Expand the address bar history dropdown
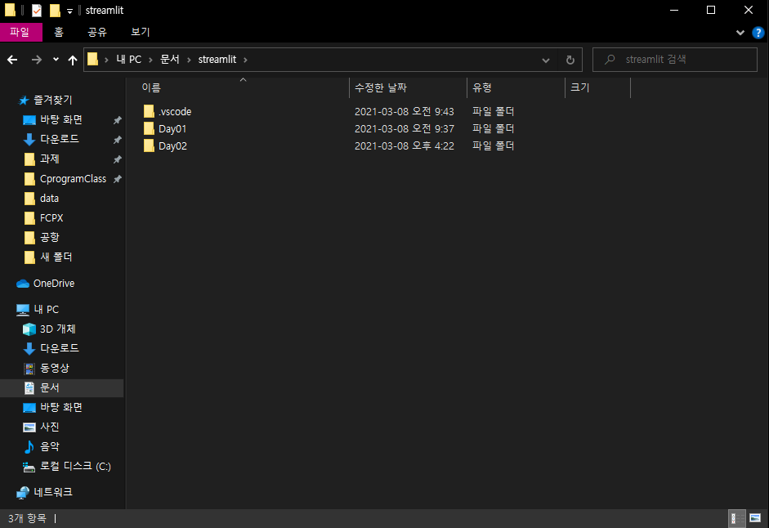The height and width of the screenshot is (528, 769). coord(546,60)
